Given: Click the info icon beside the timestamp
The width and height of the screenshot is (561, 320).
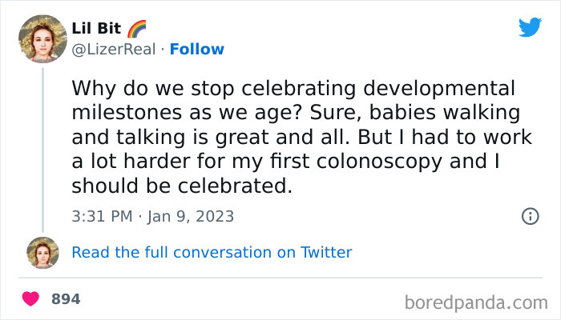Looking at the screenshot, I should coord(530,216).
